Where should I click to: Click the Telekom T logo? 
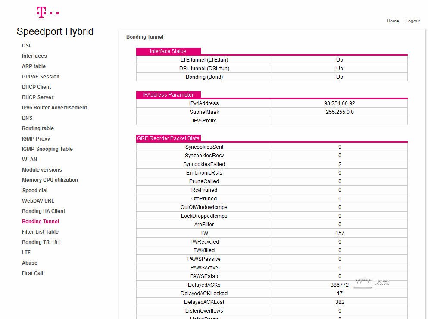[48, 13]
